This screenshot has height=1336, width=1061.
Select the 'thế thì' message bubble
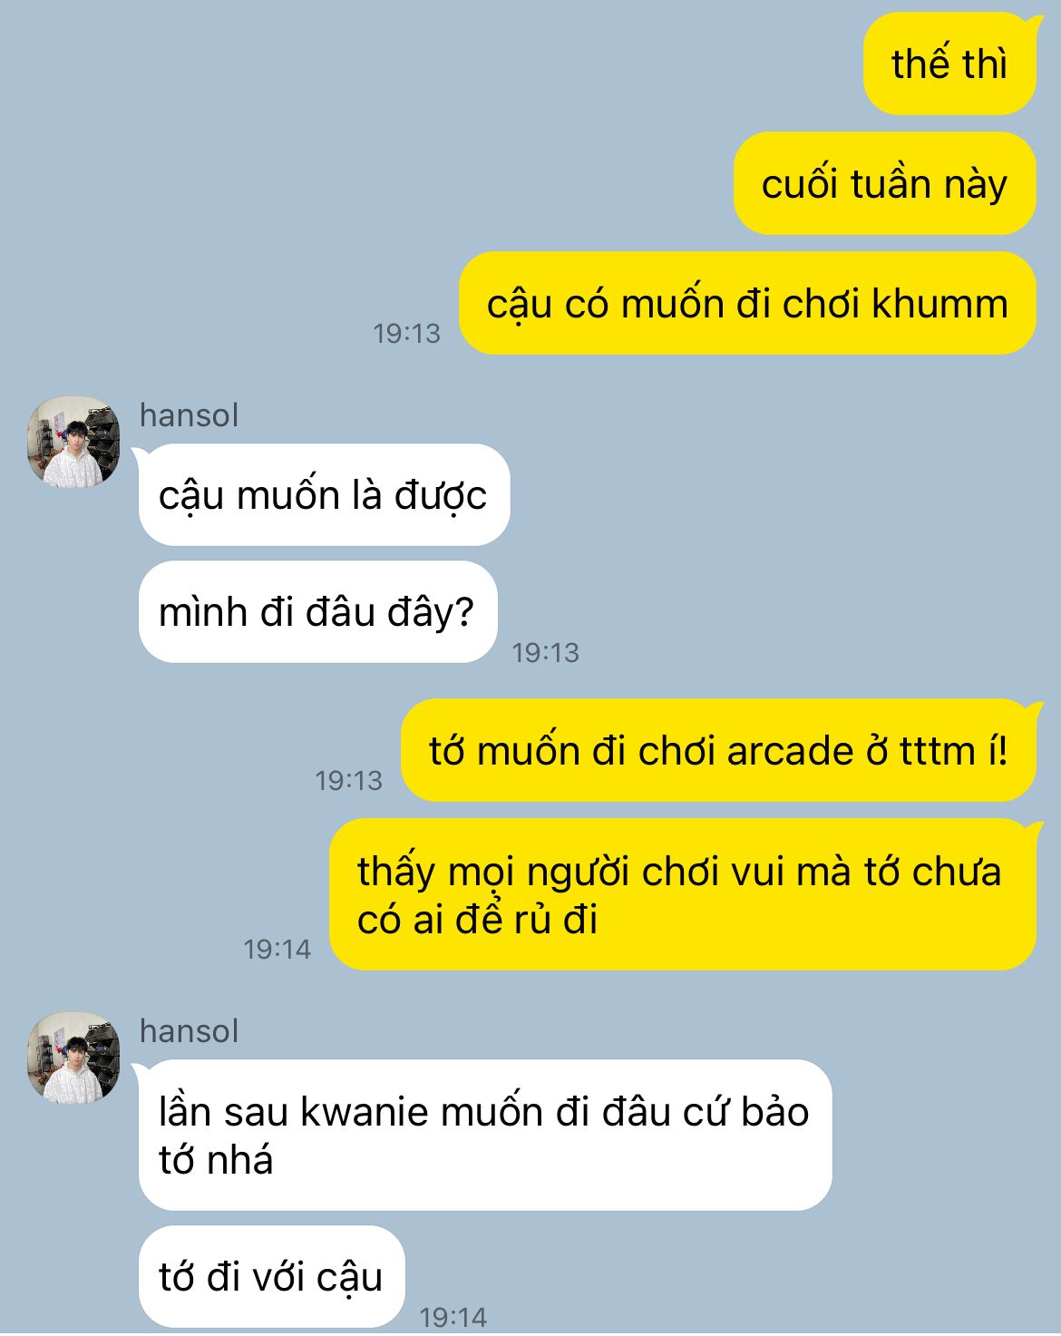pyautogui.click(x=949, y=63)
